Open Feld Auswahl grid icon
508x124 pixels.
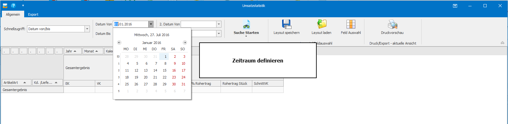coord(351,24)
